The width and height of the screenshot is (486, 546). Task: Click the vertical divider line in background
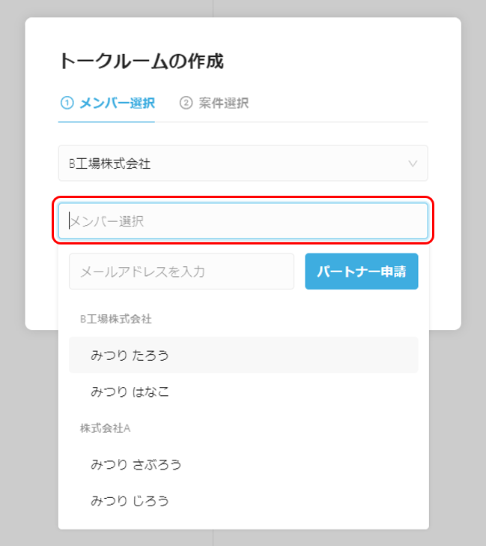213,8
